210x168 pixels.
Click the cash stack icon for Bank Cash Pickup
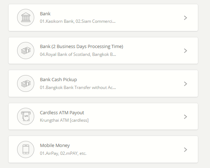(26, 84)
